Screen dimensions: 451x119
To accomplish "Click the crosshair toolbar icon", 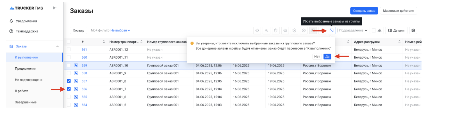I will pyautogui.click(x=257, y=31).
